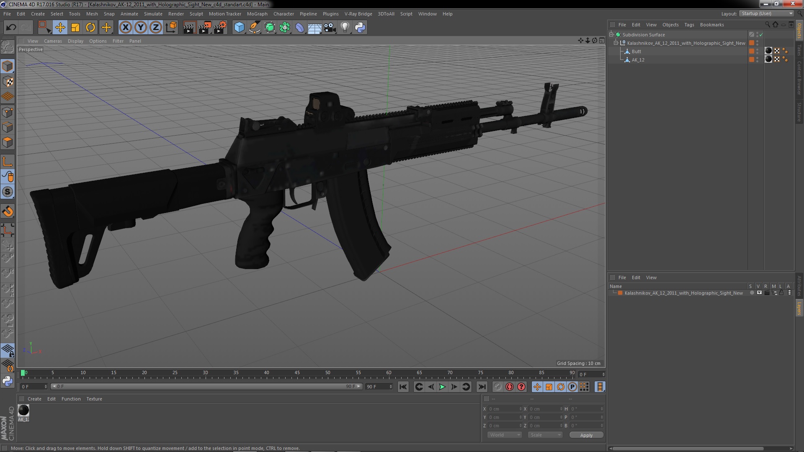
Task: Make object editable in left palette
Action: (8, 47)
